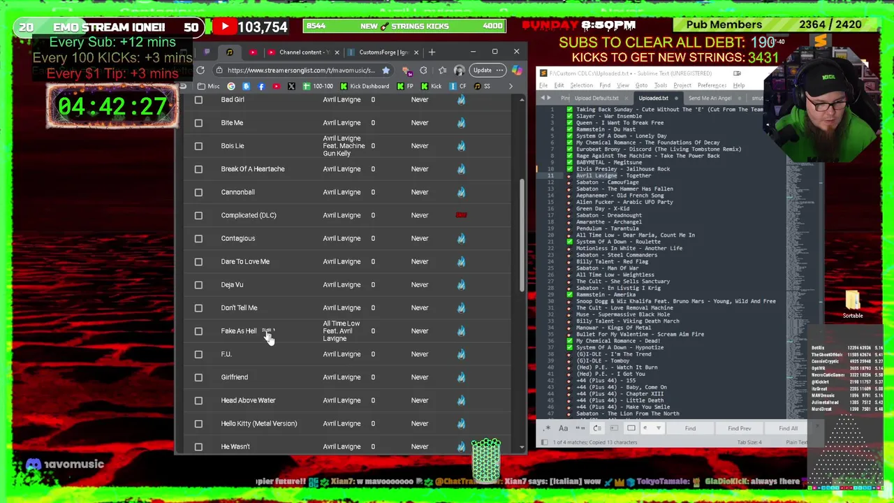The height and width of the screenshot is (503, 894).
Task: Click the Find All button
Action: point(787,428)
